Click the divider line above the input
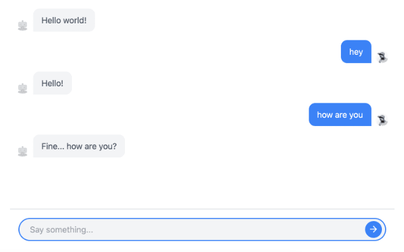This screenshot has width=404, height=252. pos(202,209)
